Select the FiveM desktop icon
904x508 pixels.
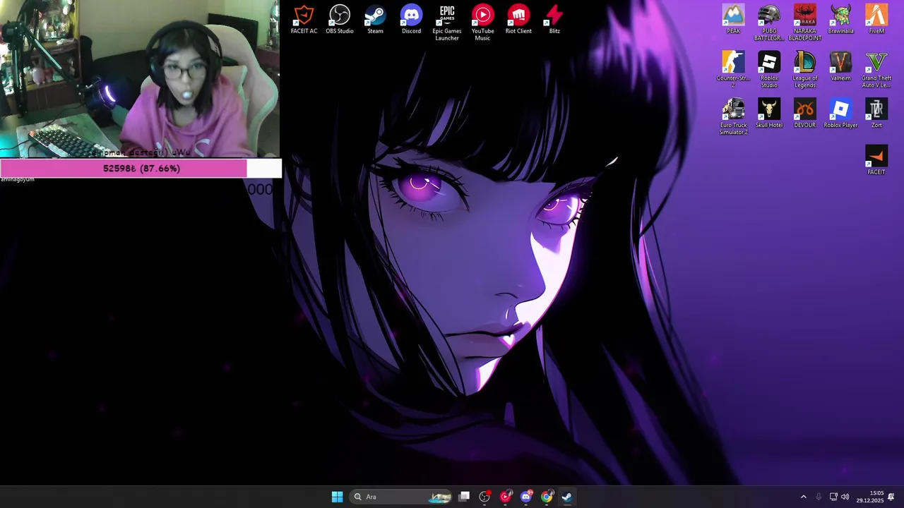coord(876,20)
